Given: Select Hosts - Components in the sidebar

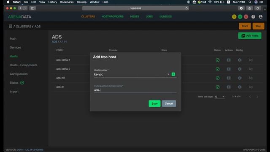Looking at the screenshot, I should click(24, 65).
